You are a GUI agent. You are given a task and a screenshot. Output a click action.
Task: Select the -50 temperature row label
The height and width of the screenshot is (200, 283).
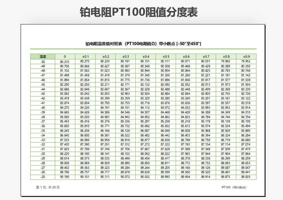point(43,62)
